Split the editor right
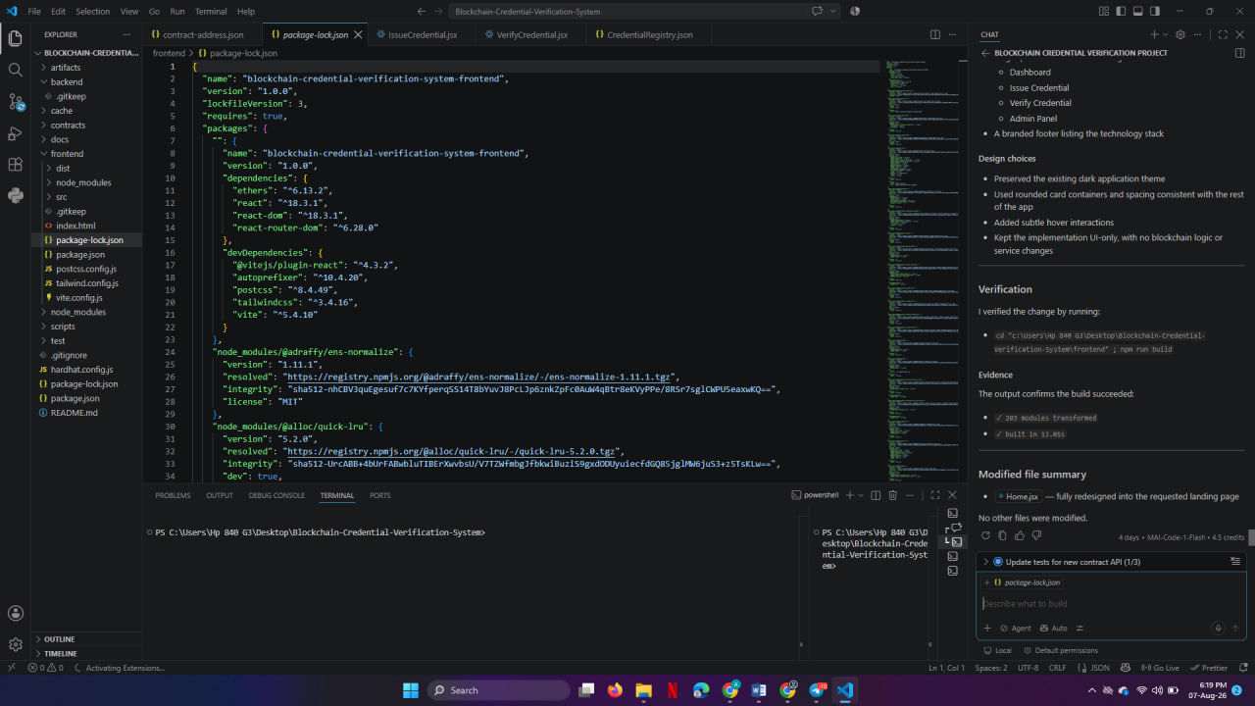This screenshot has width=1255, height=706. tap(935, 34)
